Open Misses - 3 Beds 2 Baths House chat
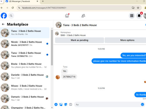 click(25, 87)
